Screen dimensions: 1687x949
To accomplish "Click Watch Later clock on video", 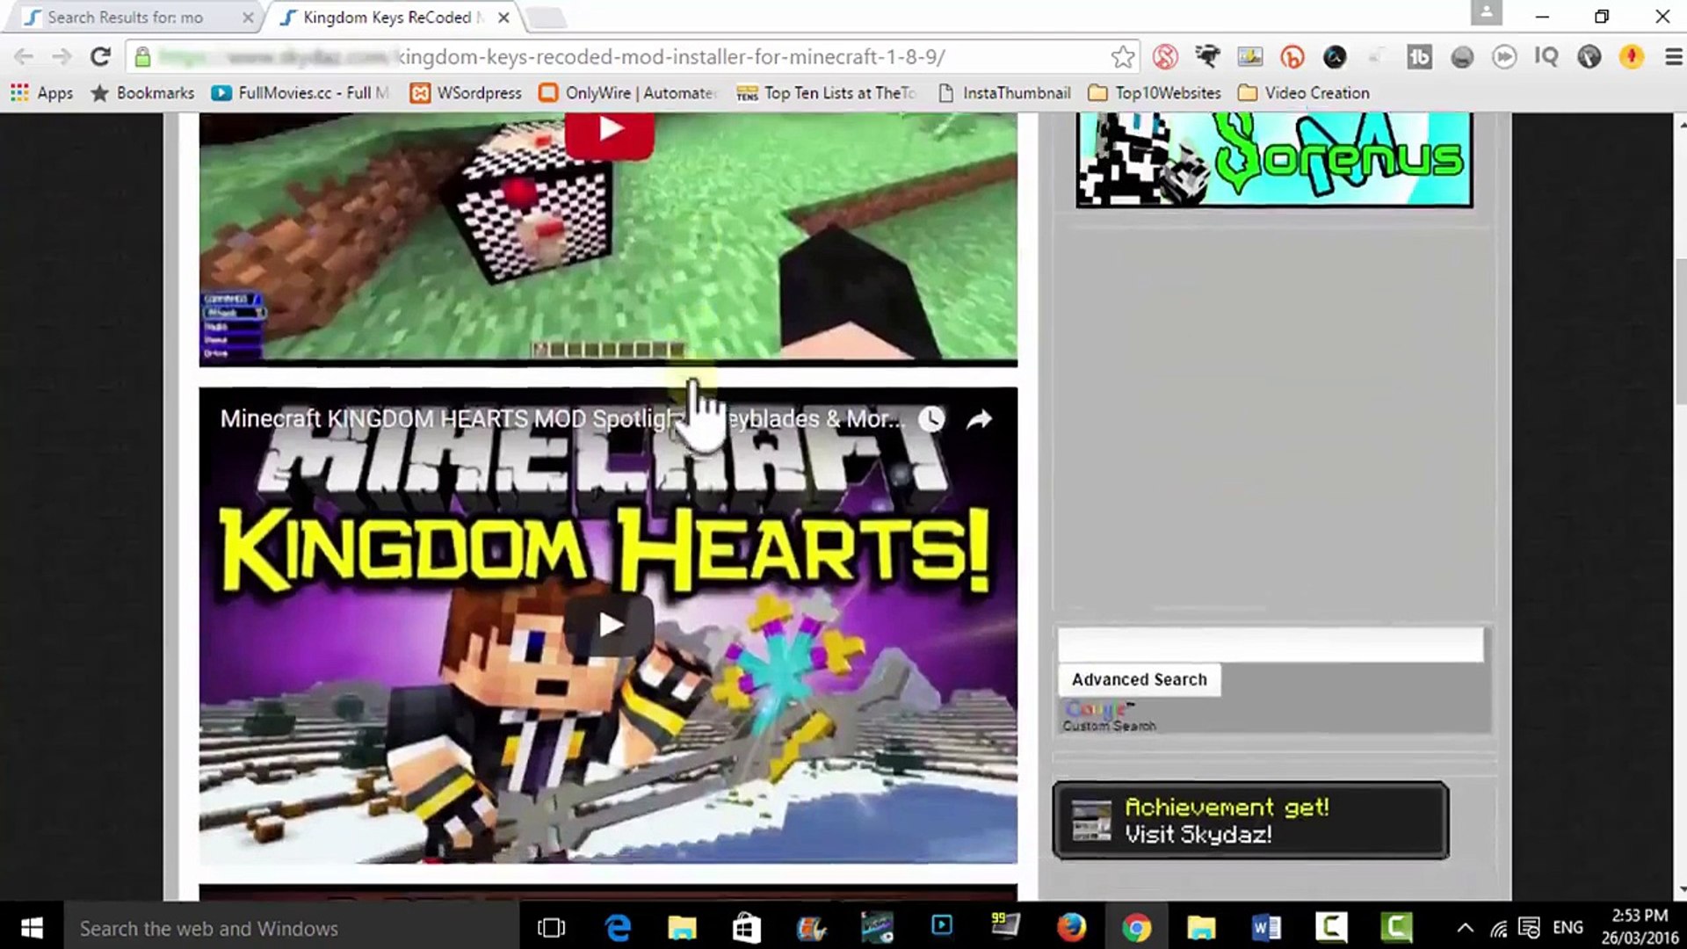I will tap(931, 419).
